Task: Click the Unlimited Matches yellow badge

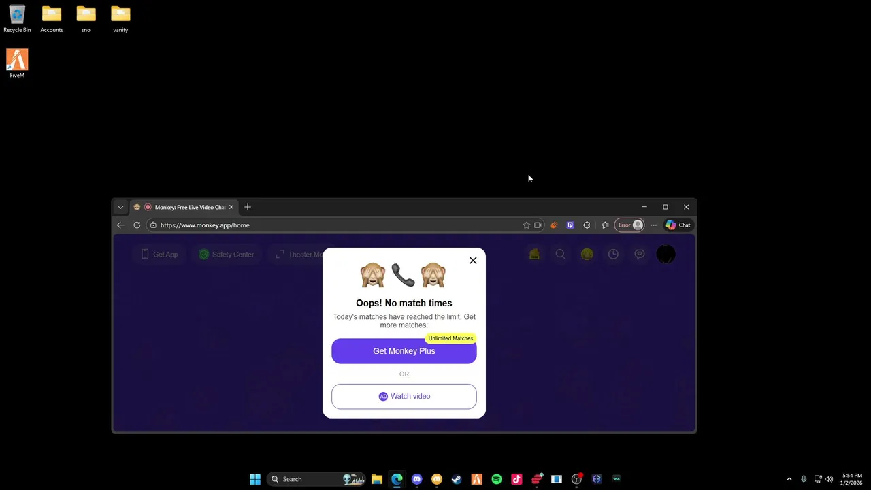Action: (450, 338)
